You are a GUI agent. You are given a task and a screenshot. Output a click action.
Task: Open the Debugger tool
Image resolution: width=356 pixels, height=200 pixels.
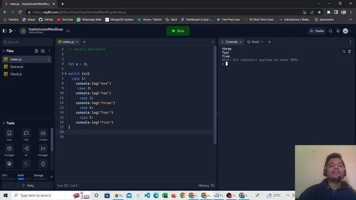point(43,150)
